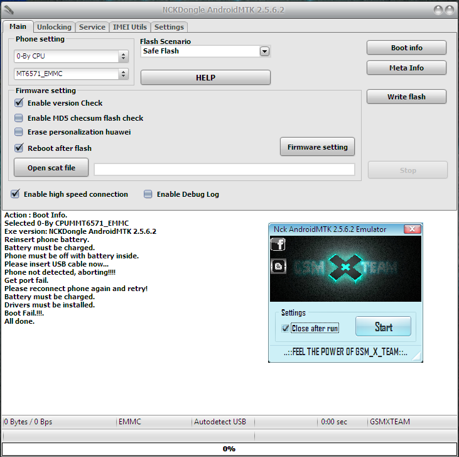Click 'Get port fail.' log line
Image resolution: width=459 pixels, height=457 pixels.
(x=26, y=280)
